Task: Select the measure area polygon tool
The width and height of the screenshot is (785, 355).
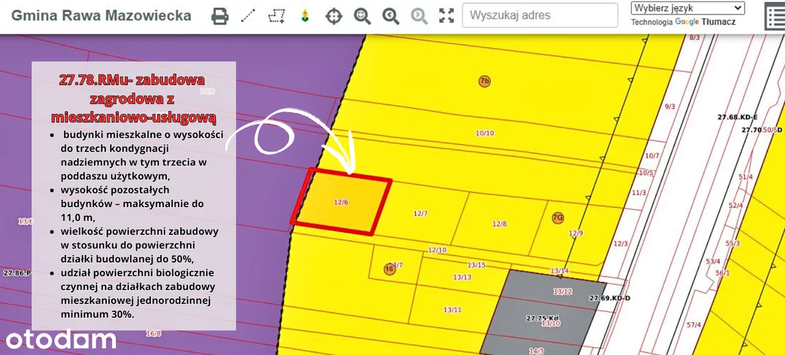Action: click(x=277, y=16)
